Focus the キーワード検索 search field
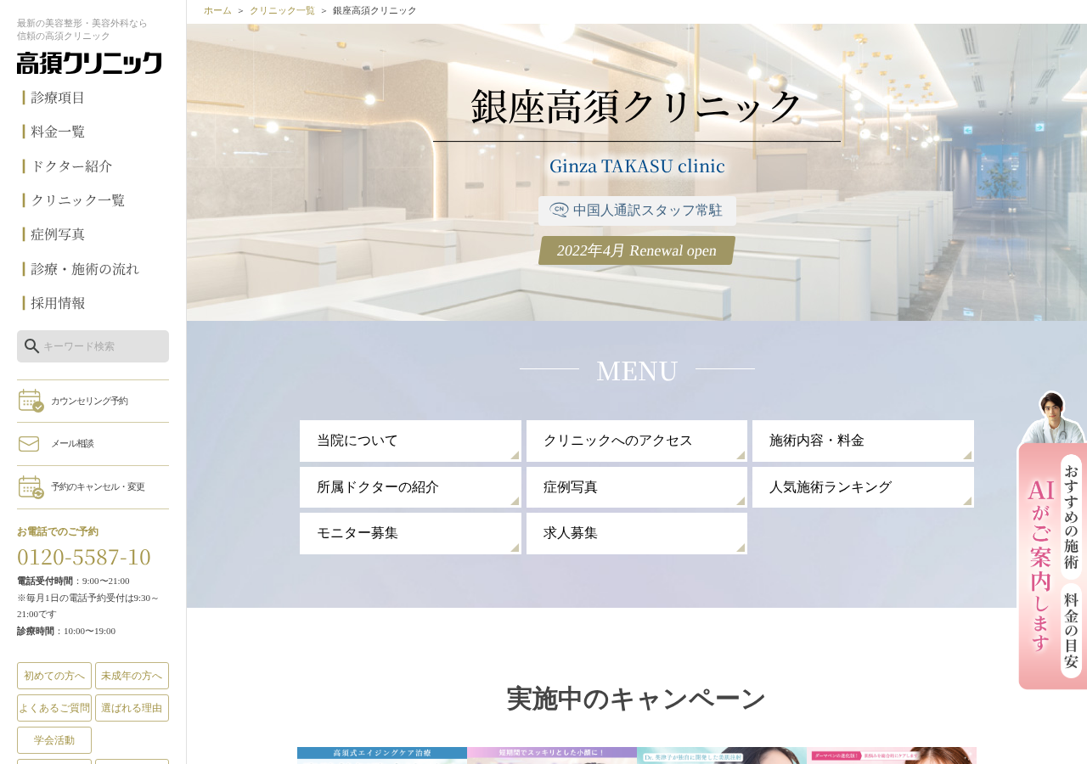 pos(93,346)
